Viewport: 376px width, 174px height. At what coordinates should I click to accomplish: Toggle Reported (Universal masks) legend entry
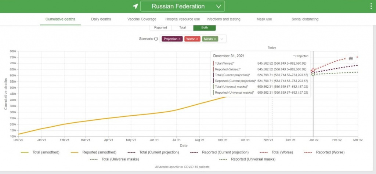click(248, 159)
